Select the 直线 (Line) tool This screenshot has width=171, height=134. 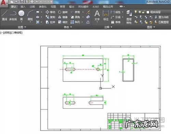pos(4,16)
